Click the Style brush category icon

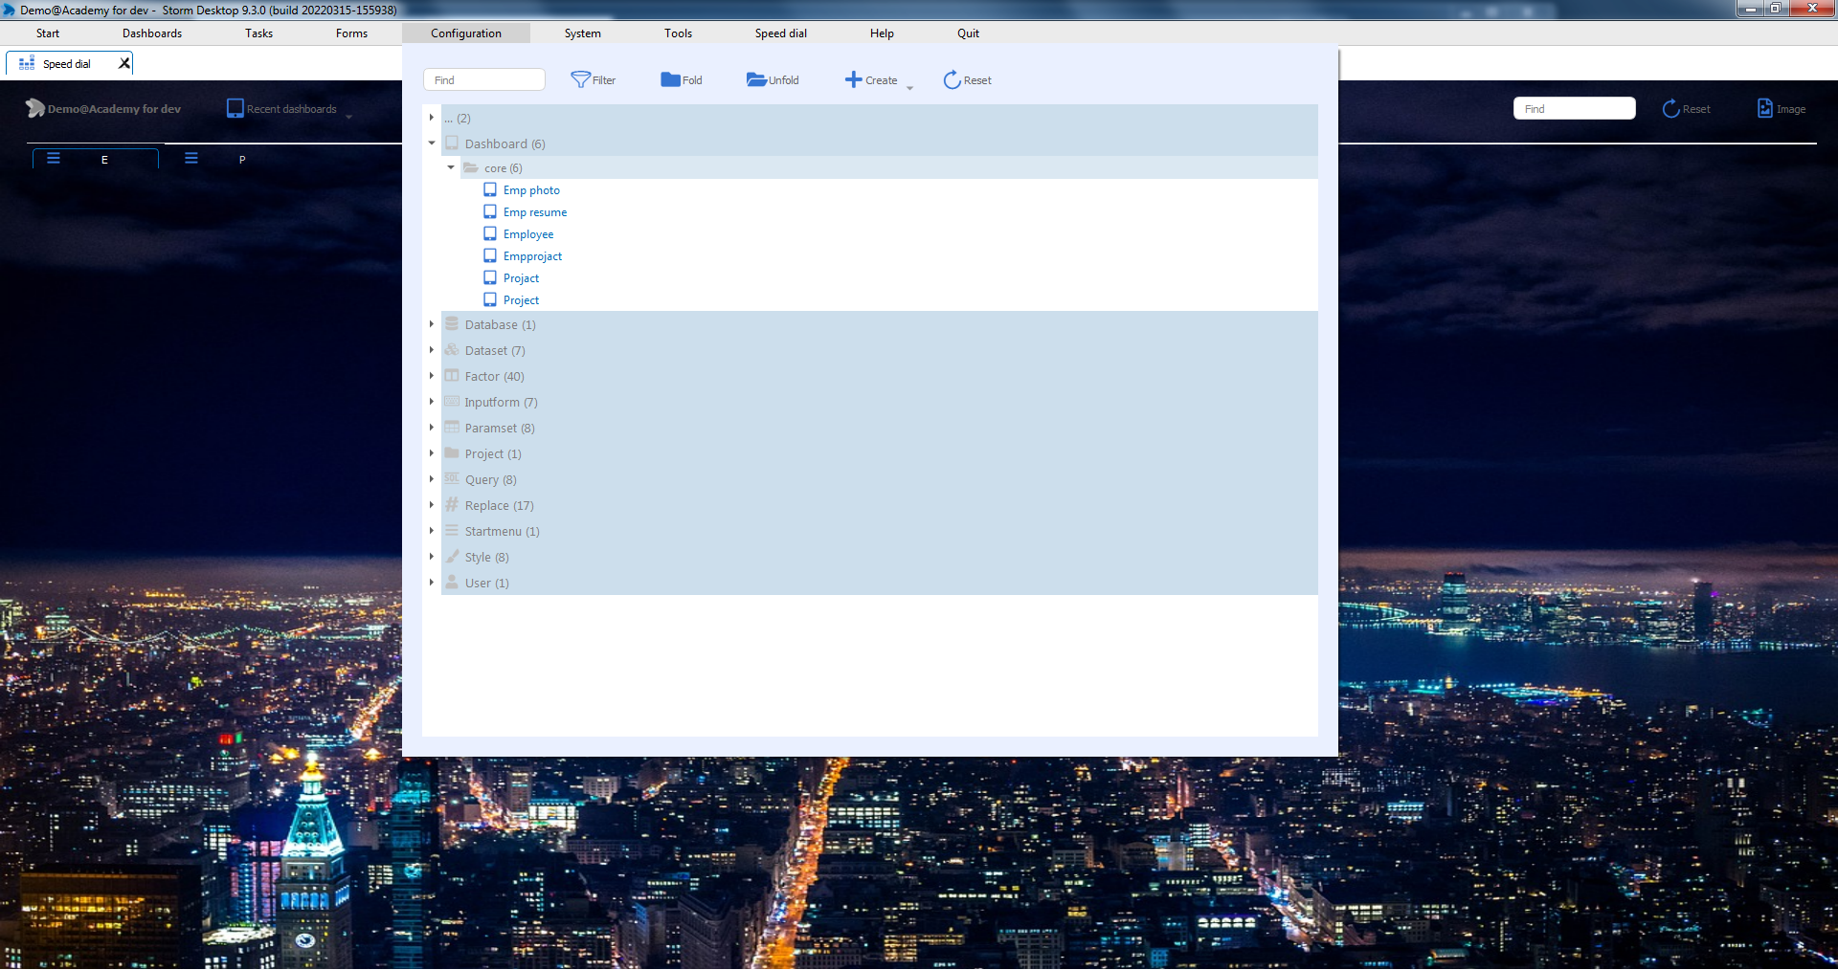coord(452,556)
